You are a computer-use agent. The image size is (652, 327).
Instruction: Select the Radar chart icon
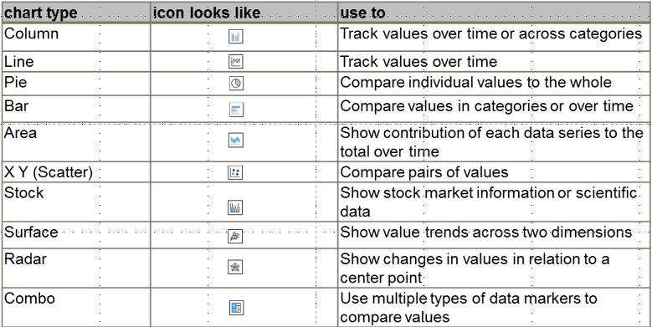(x=236, y=266)
